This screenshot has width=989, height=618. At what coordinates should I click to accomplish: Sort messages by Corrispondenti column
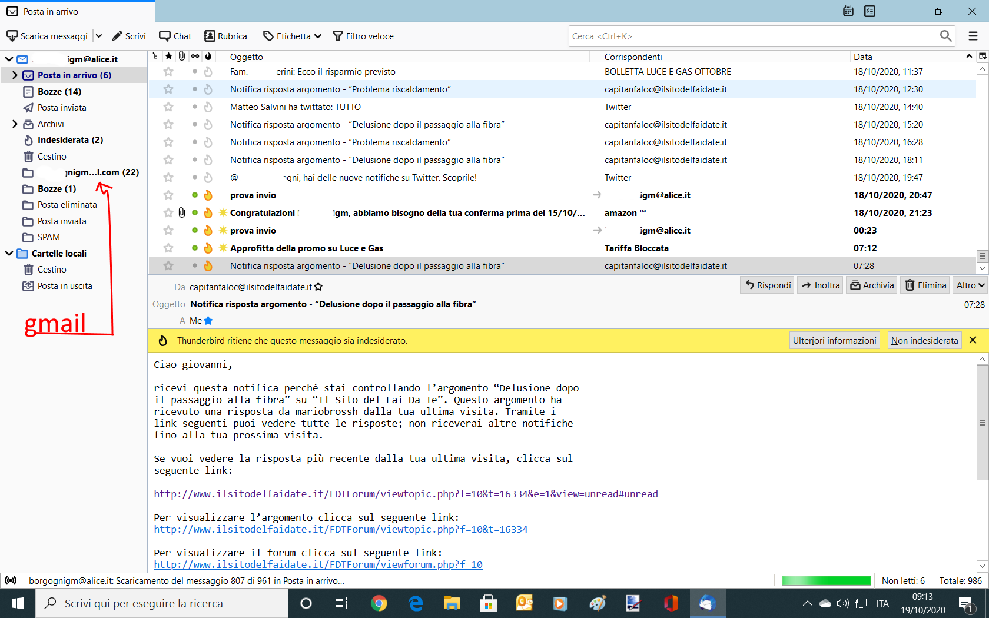720,57
